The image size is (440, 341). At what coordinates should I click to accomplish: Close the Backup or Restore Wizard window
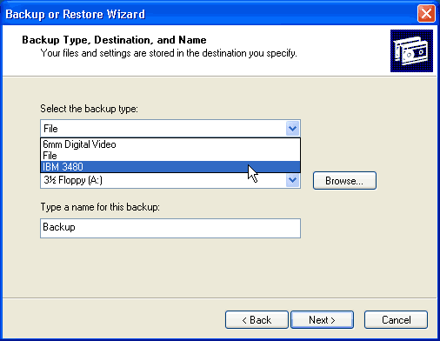(x=426, y=14)
